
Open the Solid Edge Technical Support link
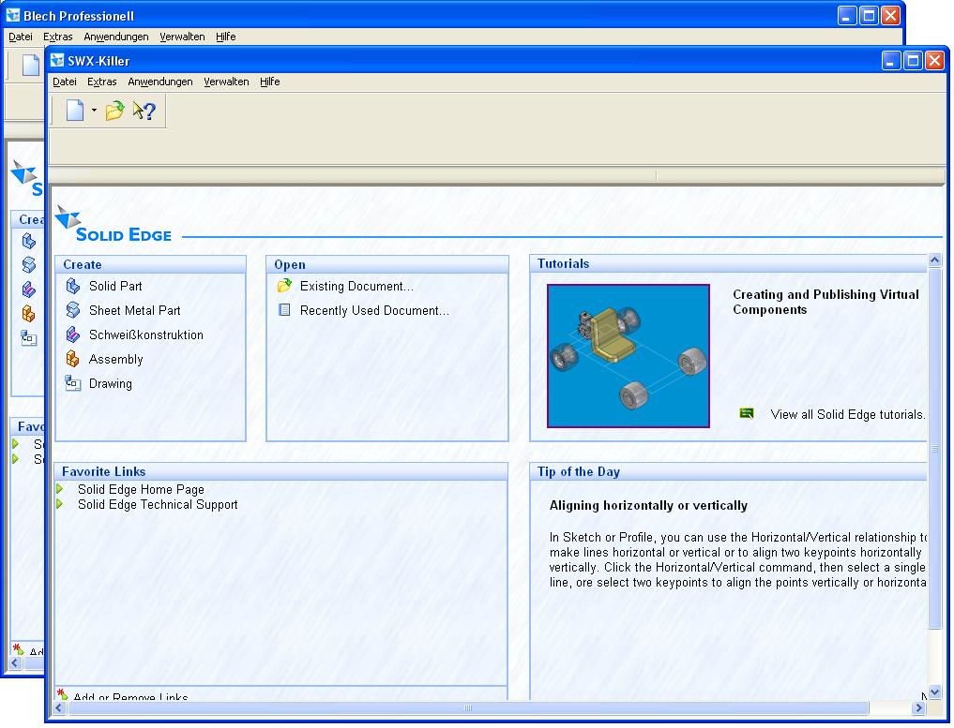(x=158, y=504)
